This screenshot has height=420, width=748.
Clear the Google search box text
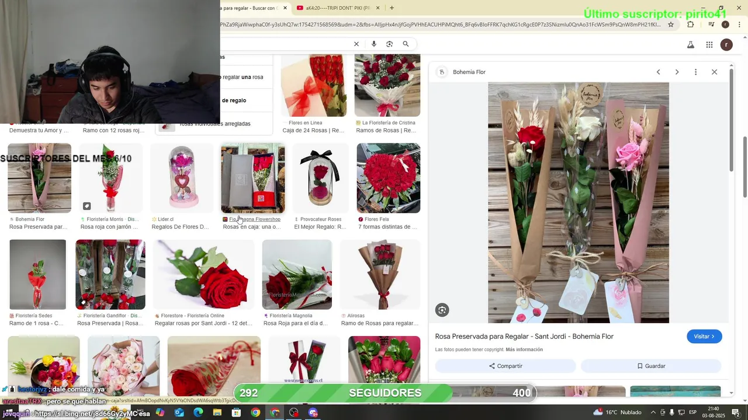(x=356, y=44)
